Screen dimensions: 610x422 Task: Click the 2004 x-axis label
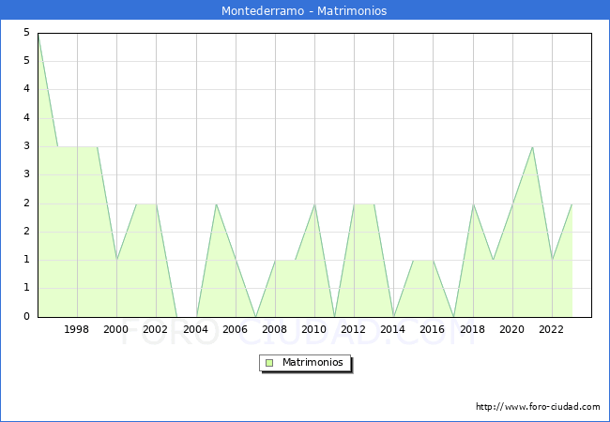point(195,329)
